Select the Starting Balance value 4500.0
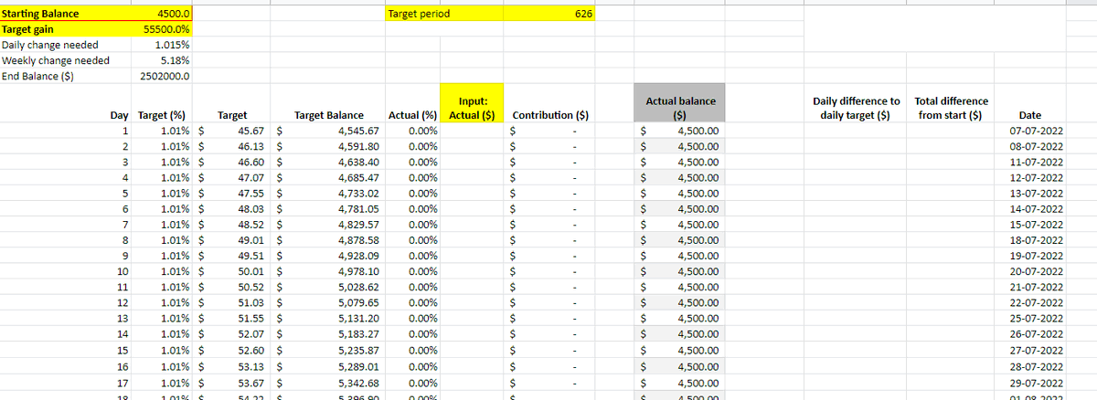The image size is (1097, 400). click(163, 14)
